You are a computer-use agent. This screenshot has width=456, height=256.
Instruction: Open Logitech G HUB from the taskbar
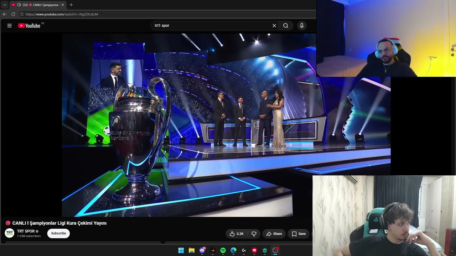pyautogui.click(x=244, y=250)
